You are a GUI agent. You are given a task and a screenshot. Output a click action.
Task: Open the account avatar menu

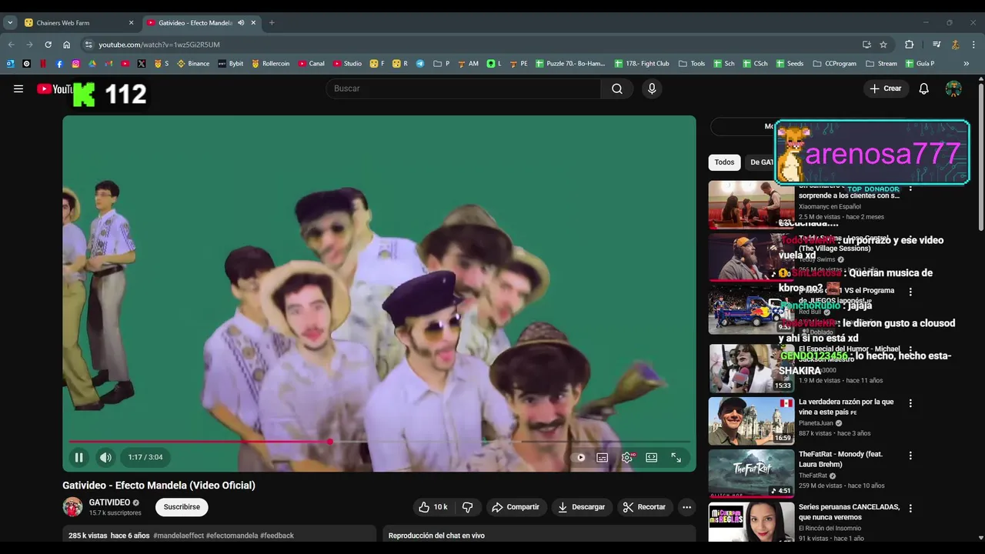tap(953, 88)
